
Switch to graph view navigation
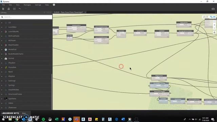[213, 17]
